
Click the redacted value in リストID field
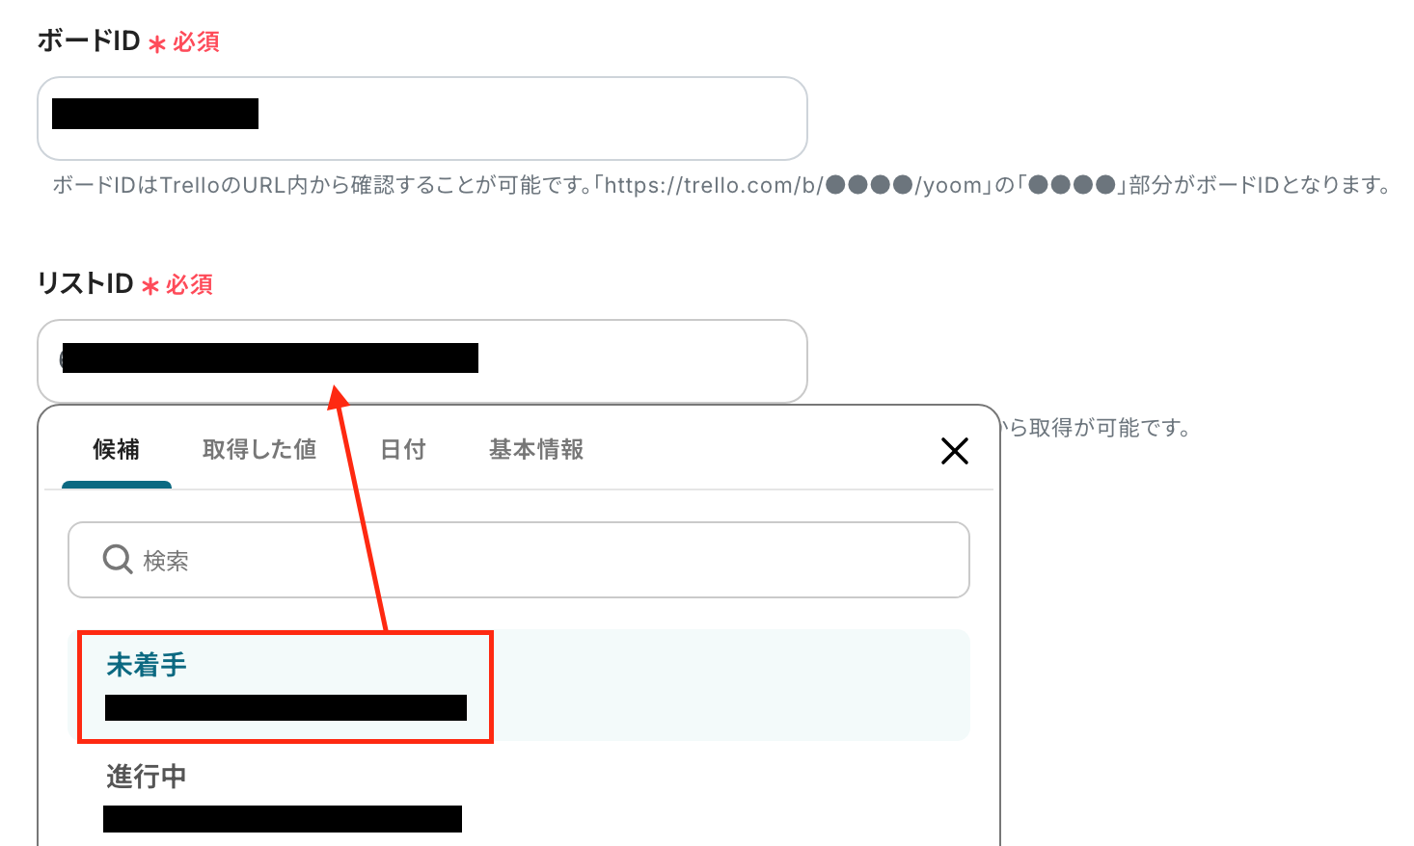(x=270, y=357)
